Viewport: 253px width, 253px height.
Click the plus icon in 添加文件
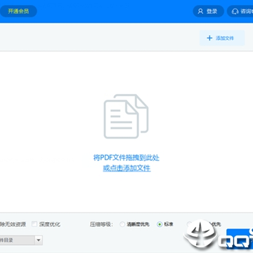pos(209,38)
